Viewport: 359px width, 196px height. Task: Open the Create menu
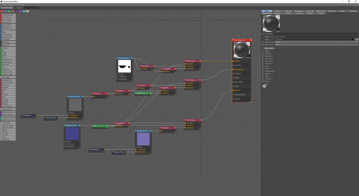[x=11, y=5]
